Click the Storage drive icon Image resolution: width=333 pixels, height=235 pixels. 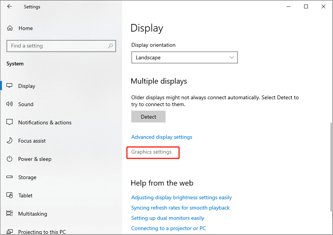(x=10, y=177)
